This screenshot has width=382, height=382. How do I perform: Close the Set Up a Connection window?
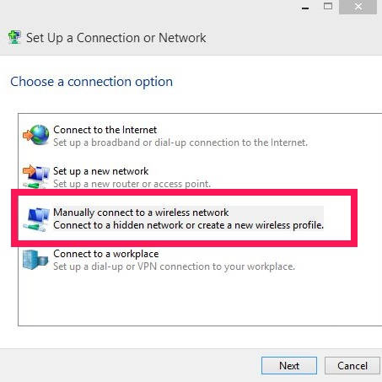tap(358, 7)
